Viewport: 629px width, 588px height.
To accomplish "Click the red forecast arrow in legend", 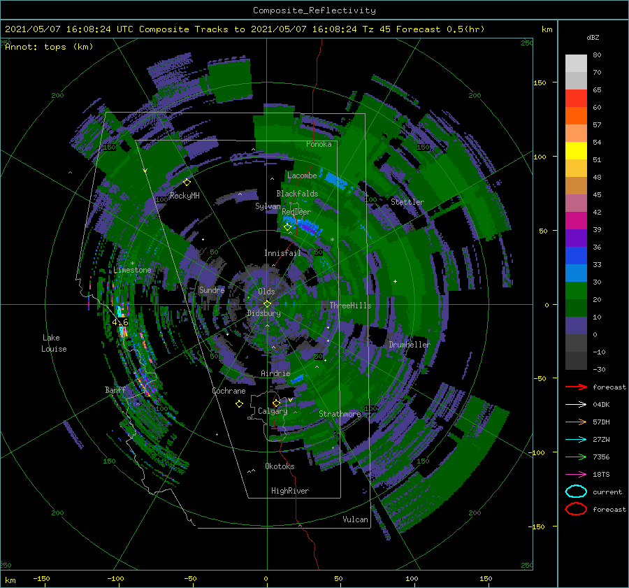I will pos(576,387).
